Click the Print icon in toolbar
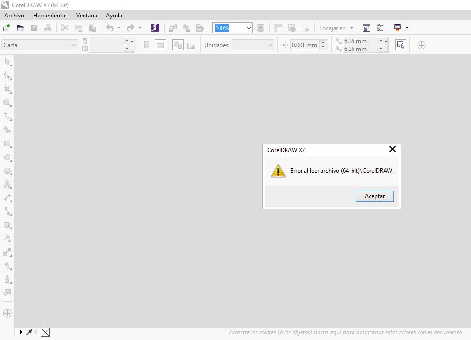The width and height of the screenshot is (471, 340). coord(48,28)
